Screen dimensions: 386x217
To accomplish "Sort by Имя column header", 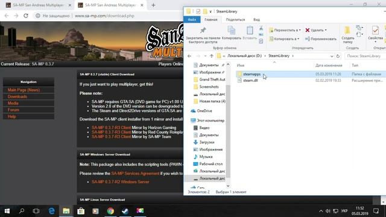I will tap(241, 65).
